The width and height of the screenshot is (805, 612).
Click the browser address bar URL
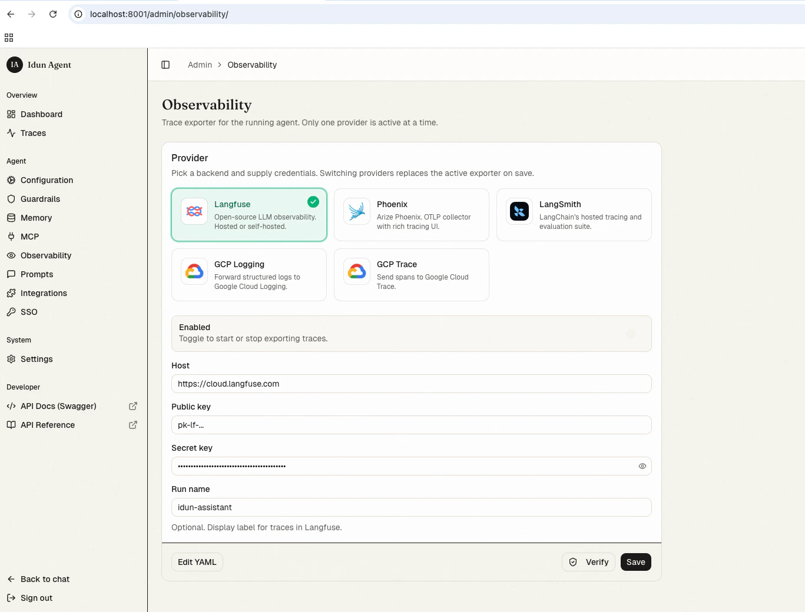[159, 14]
